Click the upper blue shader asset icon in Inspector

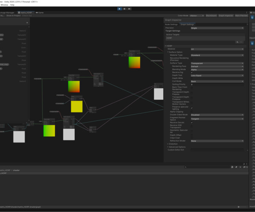click(252, 17)
